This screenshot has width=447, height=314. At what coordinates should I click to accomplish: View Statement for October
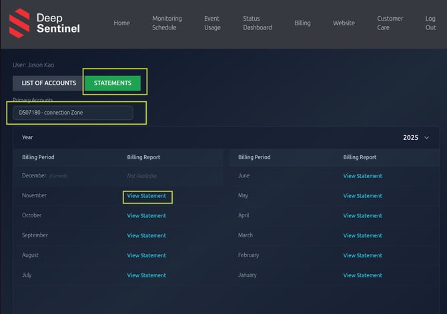pos(147,216)
